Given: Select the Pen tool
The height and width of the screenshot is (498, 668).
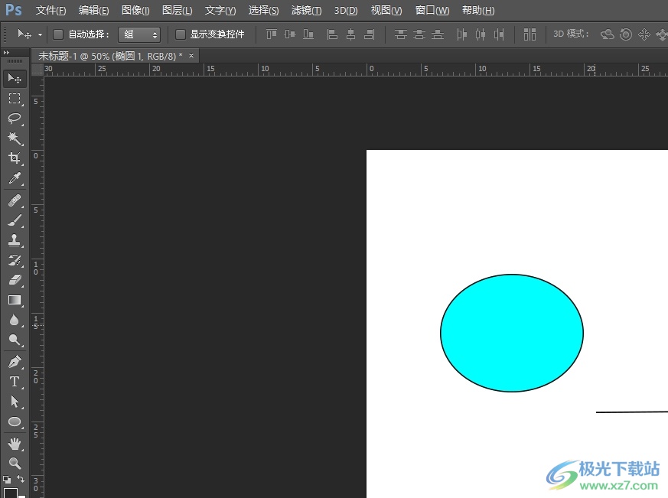Looking at the screenshot, I should tap(14, 362).
